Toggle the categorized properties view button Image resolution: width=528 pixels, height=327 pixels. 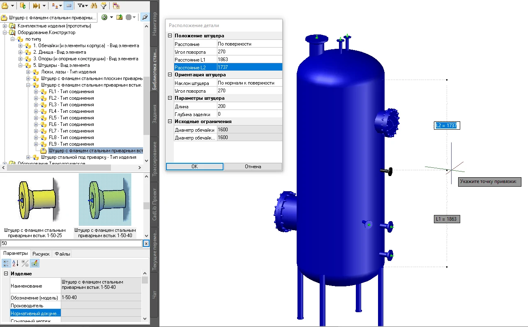pyautogui.click(x=7, y=263)
